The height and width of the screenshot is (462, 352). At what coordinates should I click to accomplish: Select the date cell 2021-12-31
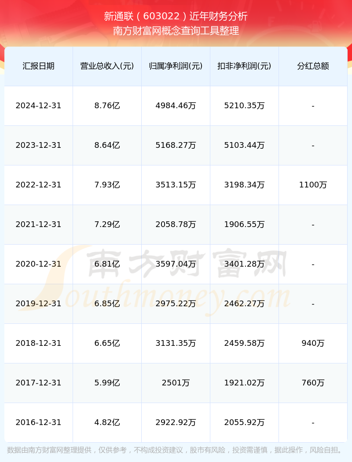38,224
